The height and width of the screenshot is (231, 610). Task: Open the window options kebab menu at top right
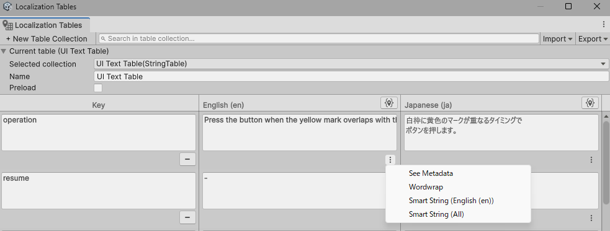point(603,24)
